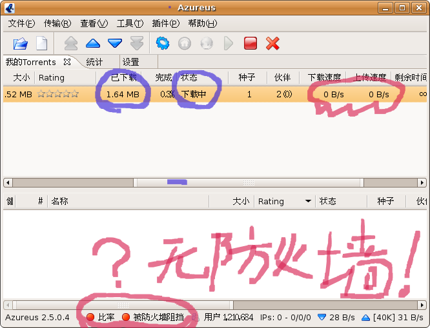Sort the top table by the 大小 column

[x=19, y=77]
